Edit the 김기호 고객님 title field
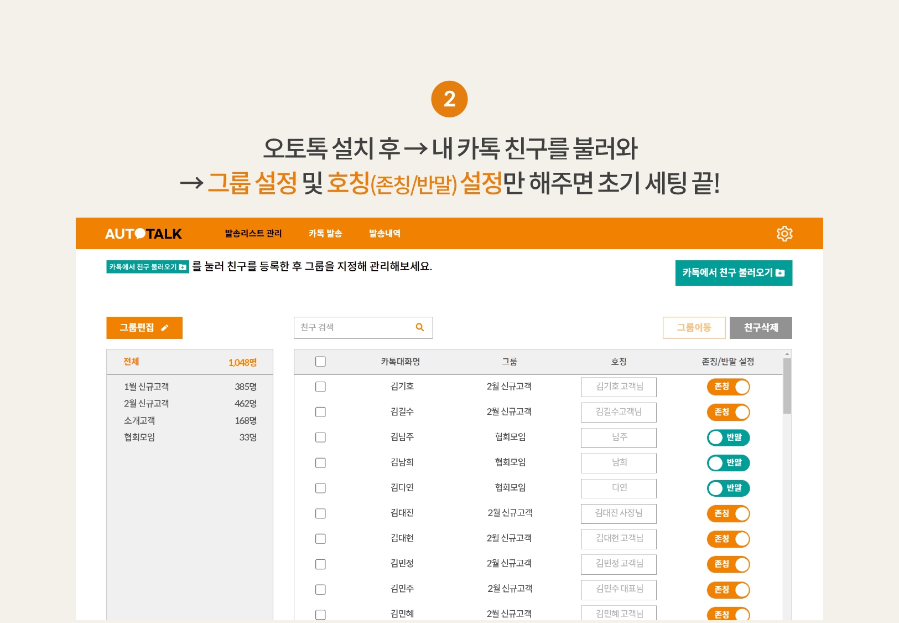Screen dimensions: 899x623 point(619,387)
